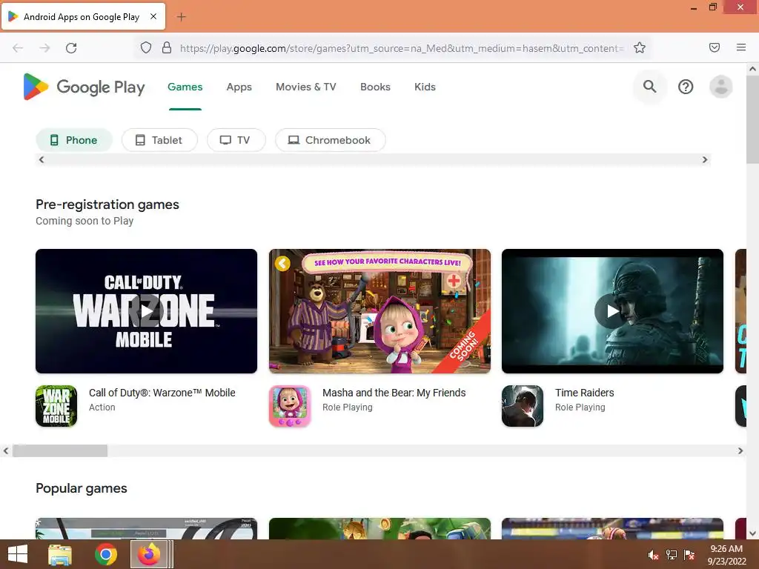This screenshot has height=569, width=759.
Task: Click the pre-registration carousel horizontal scrollbar thumb
Action: pyautogui.click(x=60, y=451)
